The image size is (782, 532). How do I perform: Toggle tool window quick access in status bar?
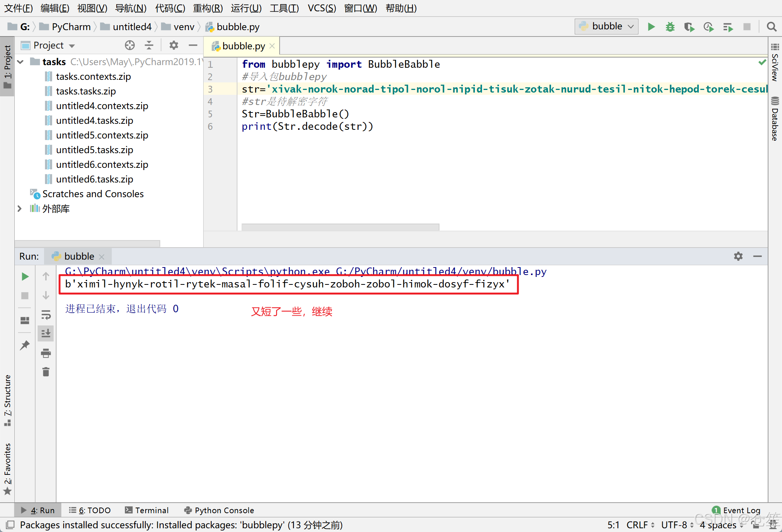click(x=10, y=524)
